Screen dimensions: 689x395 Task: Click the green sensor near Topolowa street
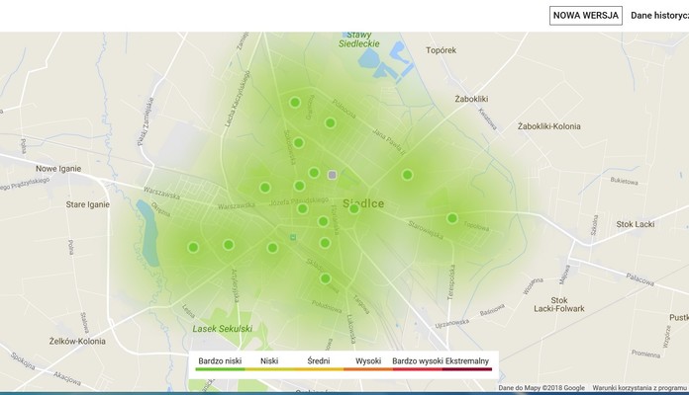(452, 218)
